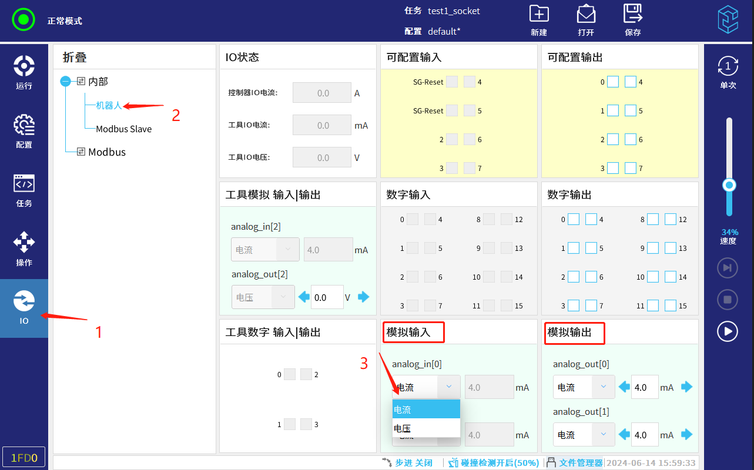754x470 pixels.
Task: Enable digital output 15 checkbox
Action: (x=671, y=305)
